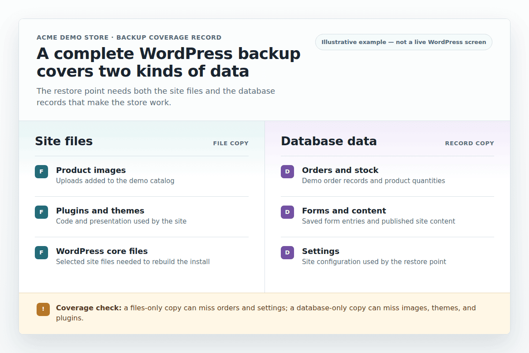Click 'Site configuration used by the restore point'
The width and height of the screenshot is (529, 353).
[374, 262]
